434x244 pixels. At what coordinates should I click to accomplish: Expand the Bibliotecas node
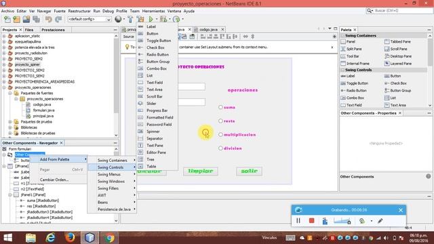tap(10, 127)
